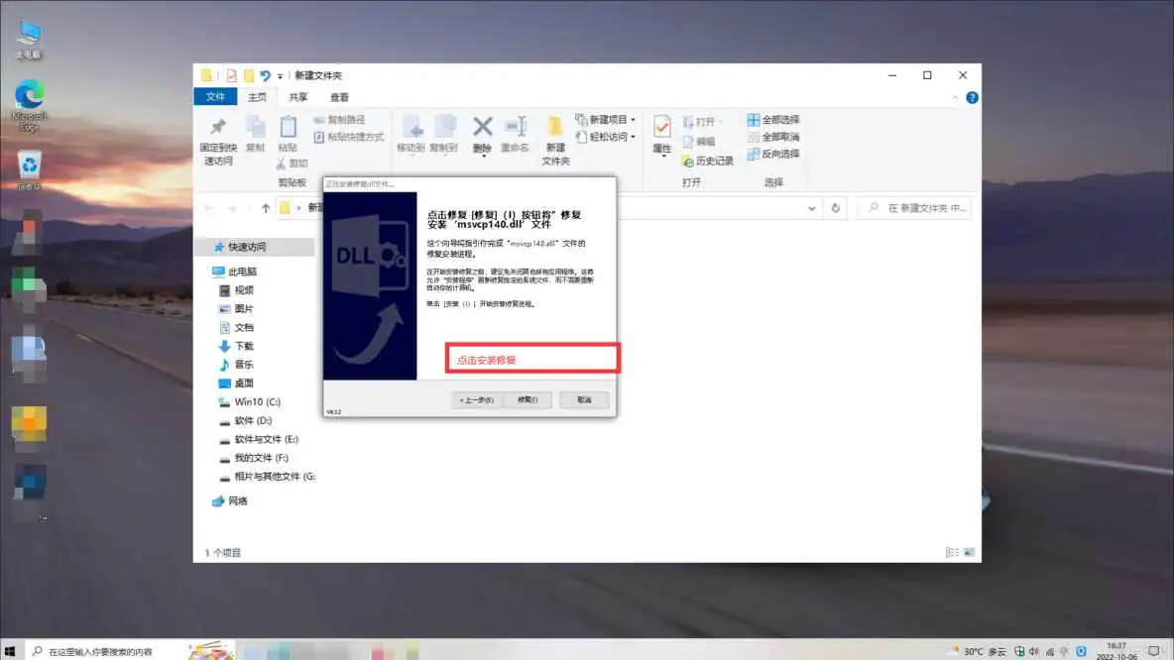Expand the address bar history dropdown
The width and height of the screenshot is (1174, 660).
(x=811, y=208)
